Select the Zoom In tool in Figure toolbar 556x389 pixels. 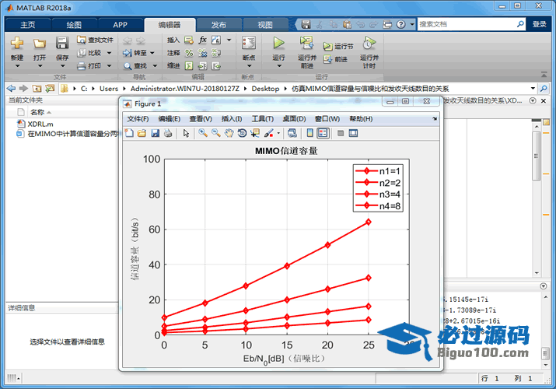203,133
